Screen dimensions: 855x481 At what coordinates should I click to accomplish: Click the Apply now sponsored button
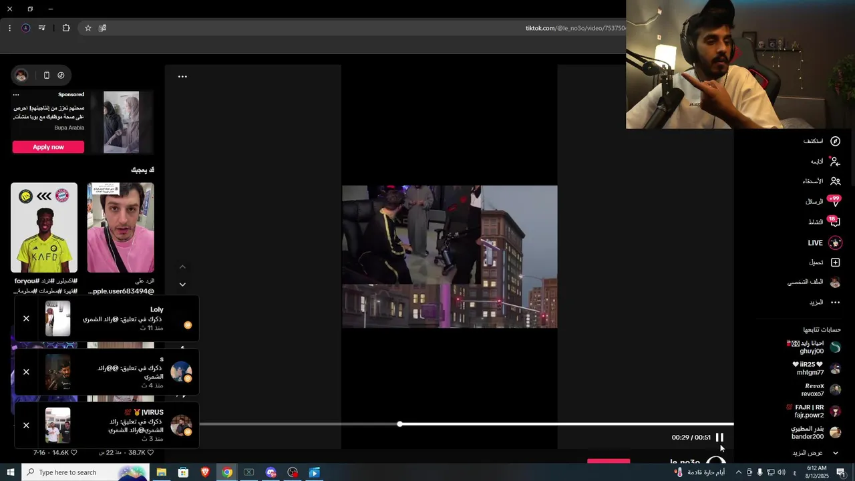coord(48,147)
